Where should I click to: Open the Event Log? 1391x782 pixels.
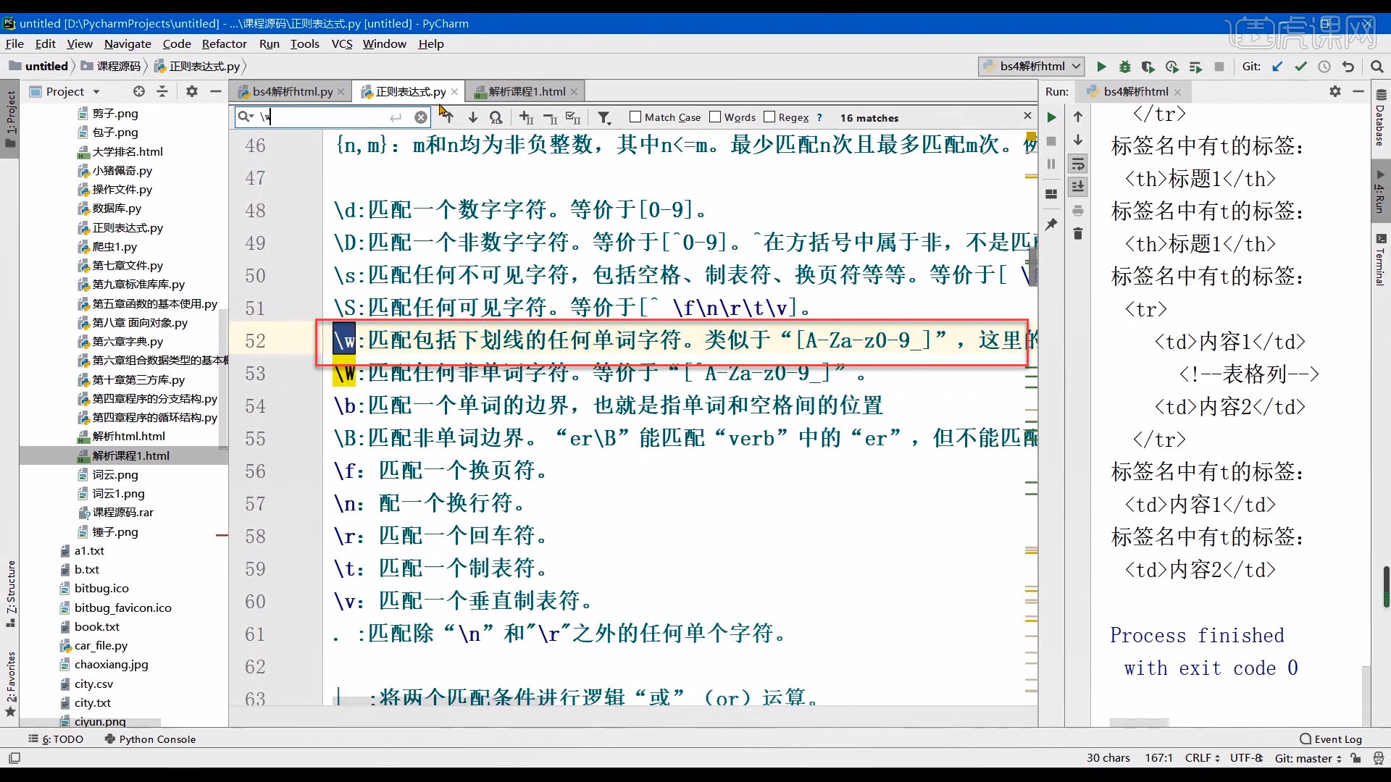coord(1331,739)
